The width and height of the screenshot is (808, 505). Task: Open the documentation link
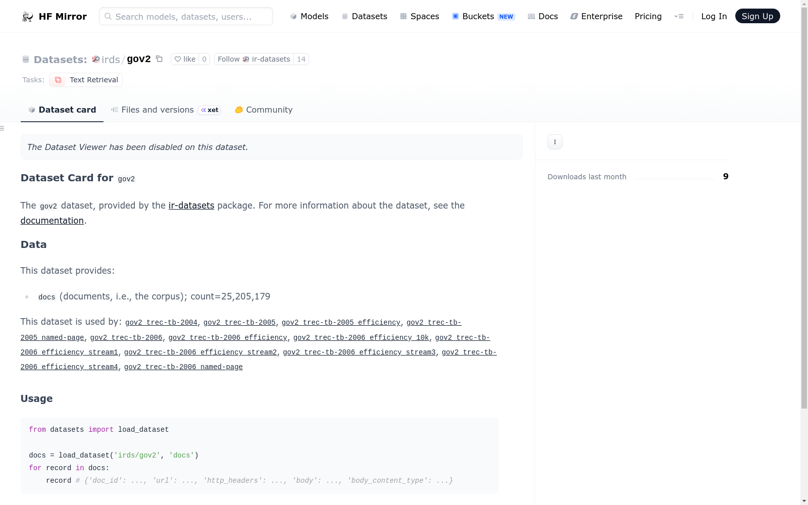(52, 221)
